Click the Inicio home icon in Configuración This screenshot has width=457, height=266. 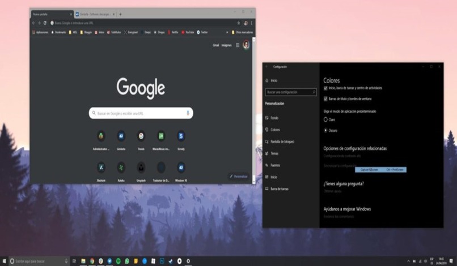pos(268,81)
